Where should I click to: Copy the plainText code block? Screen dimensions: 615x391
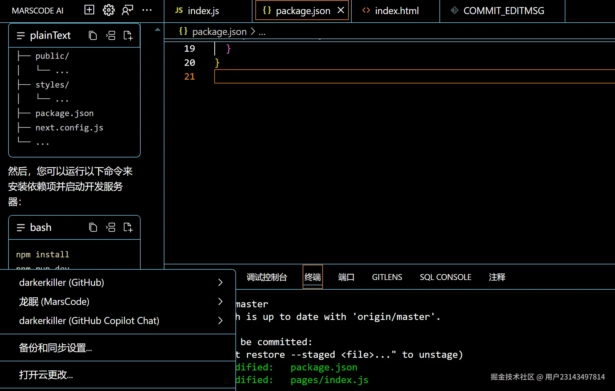pyautogui.click(x=93, y=36)
